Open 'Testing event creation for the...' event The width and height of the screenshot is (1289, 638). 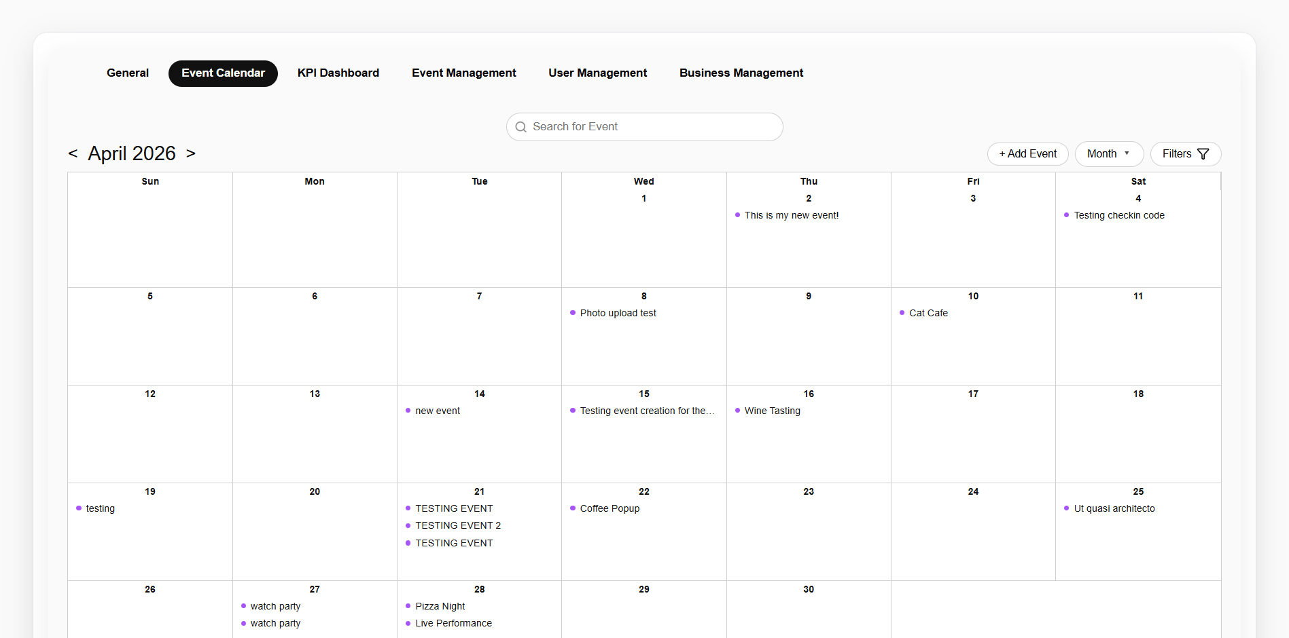[647, 411]
